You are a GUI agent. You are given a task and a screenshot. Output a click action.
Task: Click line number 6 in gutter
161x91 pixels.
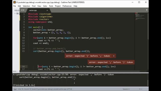click(24, 27)
